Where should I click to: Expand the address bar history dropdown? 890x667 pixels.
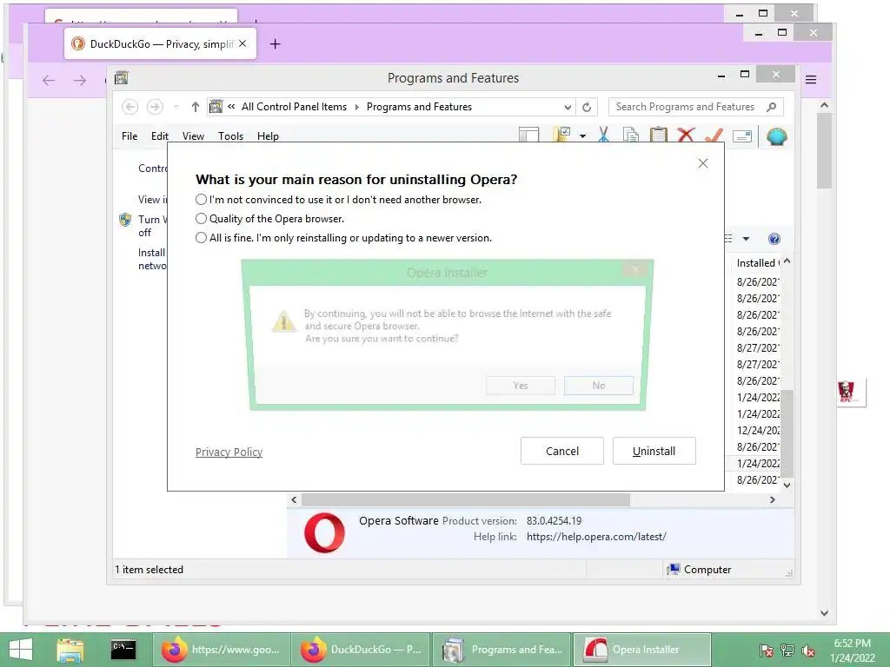[x=568, y=107]
